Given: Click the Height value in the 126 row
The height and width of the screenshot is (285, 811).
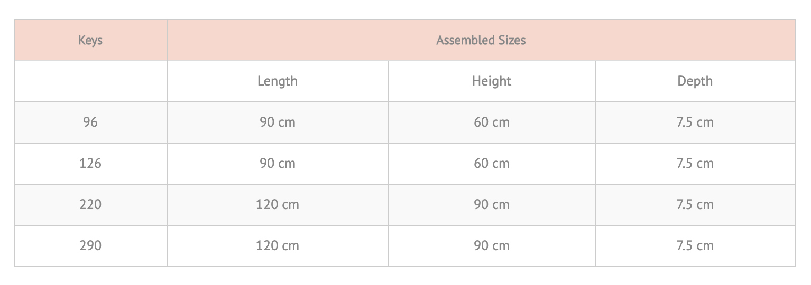Looking at the screenshot, I should [x=492, y=164].
